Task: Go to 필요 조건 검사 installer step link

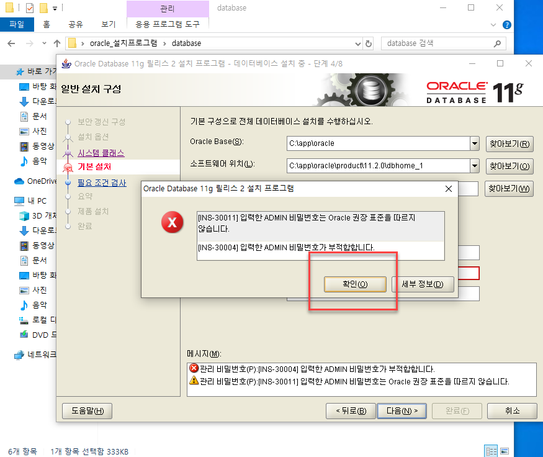Action: pos(102,183)
